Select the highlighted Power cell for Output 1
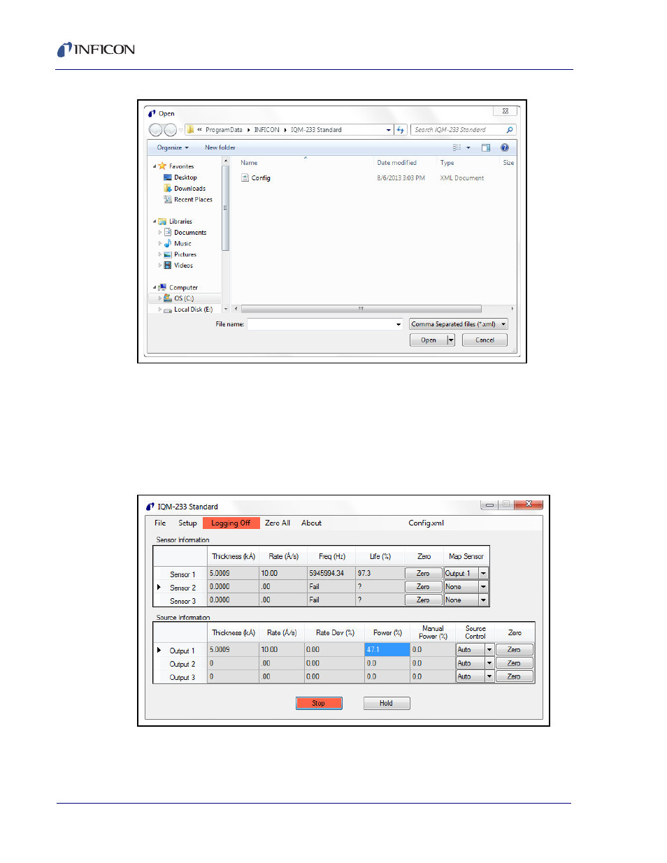The width and height of the screenshot is (667, 863). tap(387, 650)
